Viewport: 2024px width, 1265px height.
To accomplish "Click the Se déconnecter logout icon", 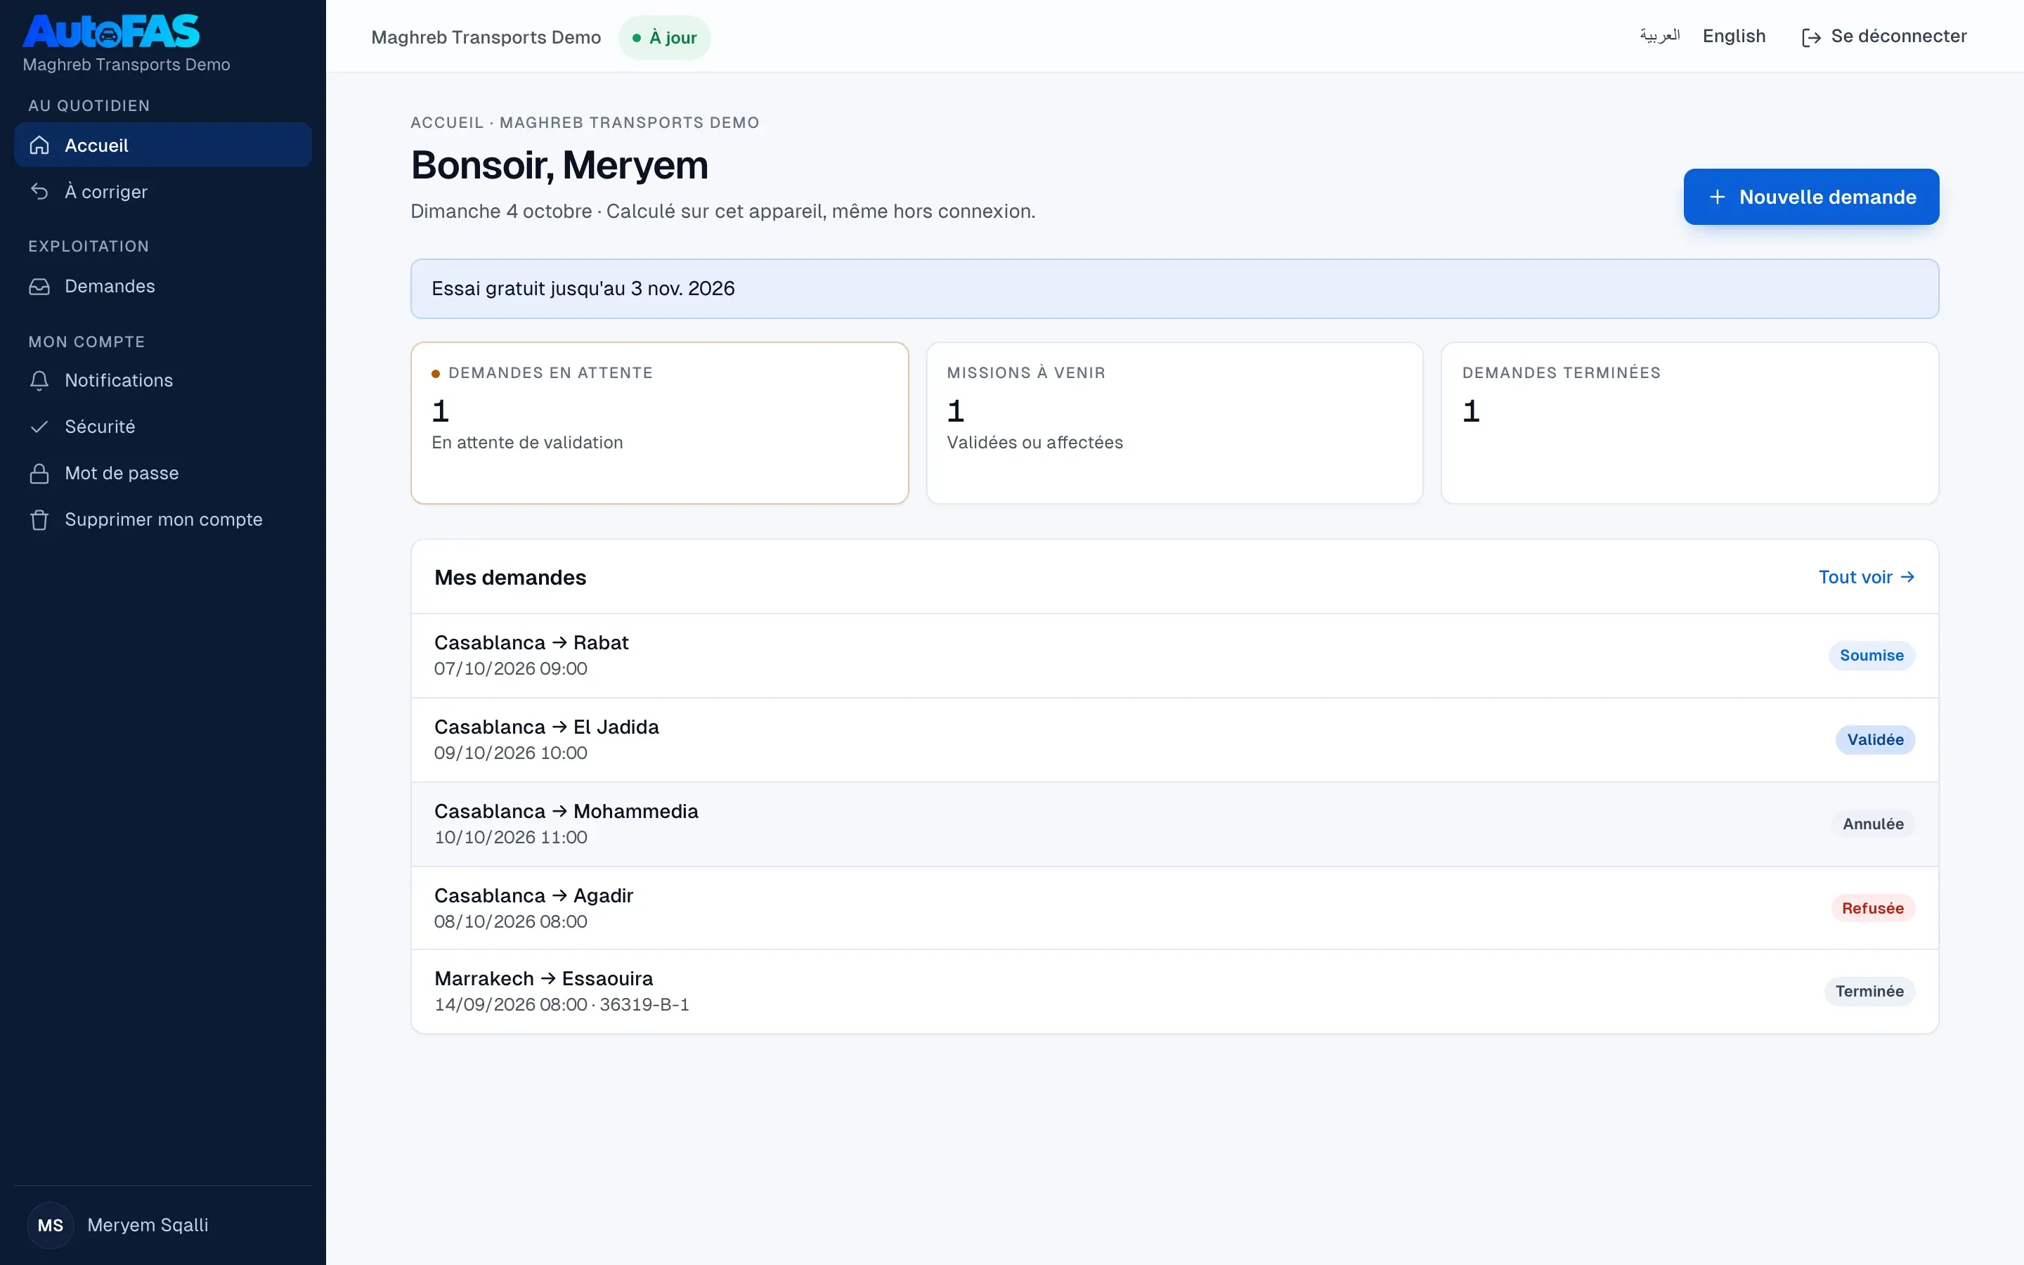I will [1811, 37].
